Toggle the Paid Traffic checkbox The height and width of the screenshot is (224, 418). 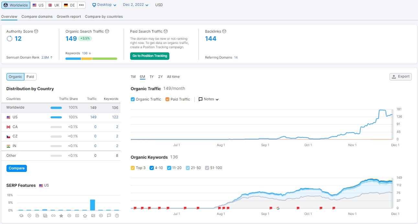(167, 99)
